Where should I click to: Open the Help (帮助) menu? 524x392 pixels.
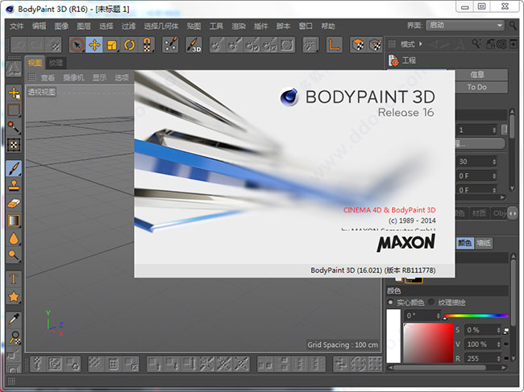pyautogui.click(x=328, y=26)
